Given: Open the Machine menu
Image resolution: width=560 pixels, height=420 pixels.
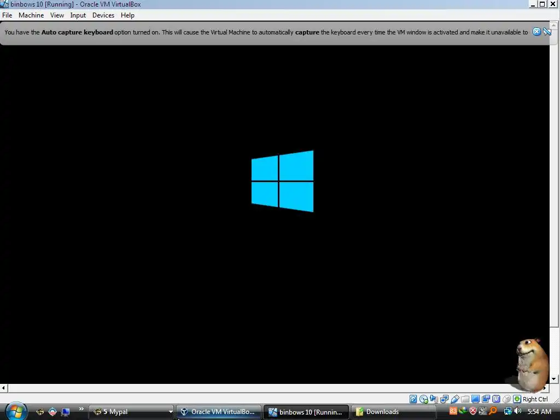Looking at the screenshot, I should (x=31, y=15).
